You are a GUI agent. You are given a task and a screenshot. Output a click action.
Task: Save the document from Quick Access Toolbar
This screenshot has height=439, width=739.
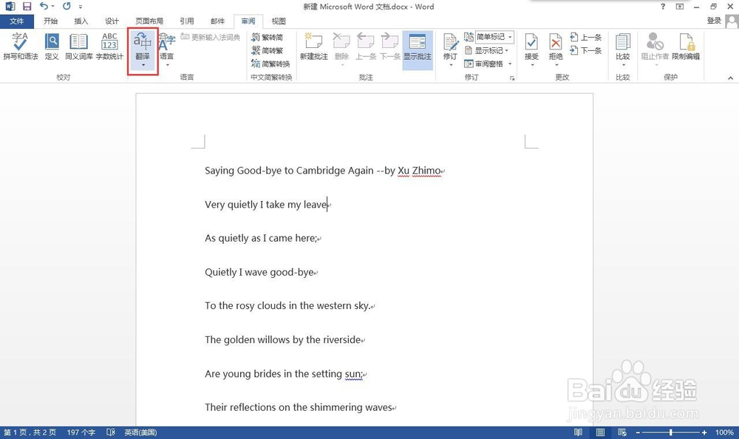[27, 7]
